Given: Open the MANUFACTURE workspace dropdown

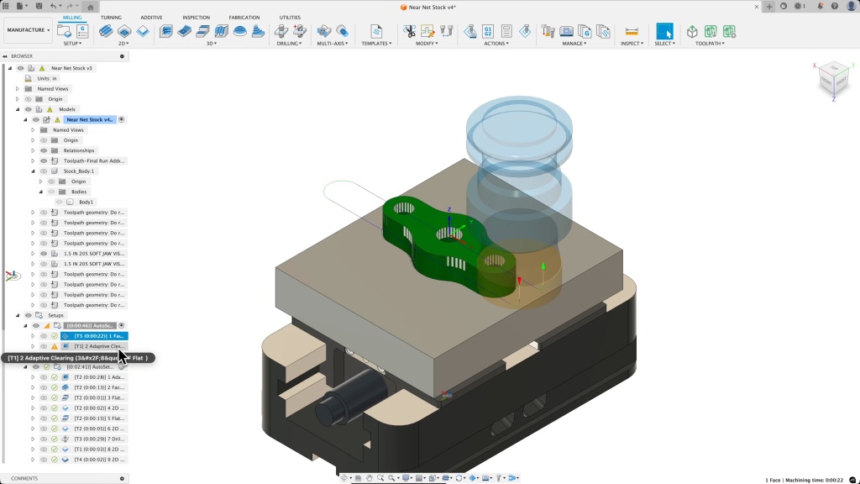Looking at the screenshot, I should point(29,30).
